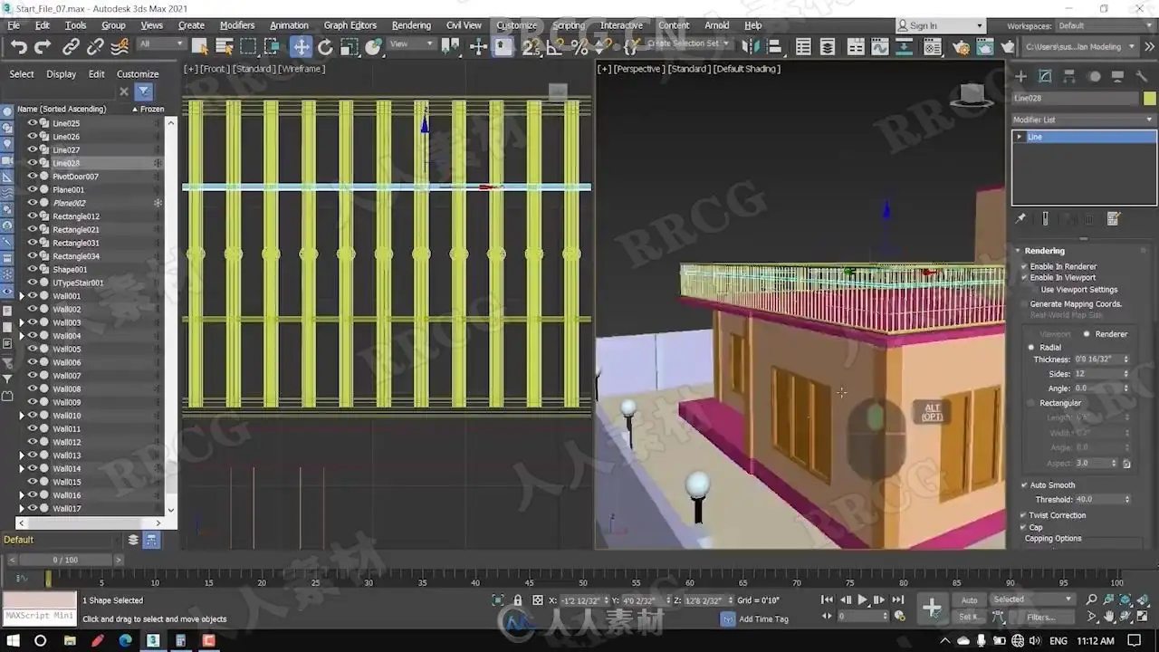Click the Redo arrow in main toolbar

point(42,47)
